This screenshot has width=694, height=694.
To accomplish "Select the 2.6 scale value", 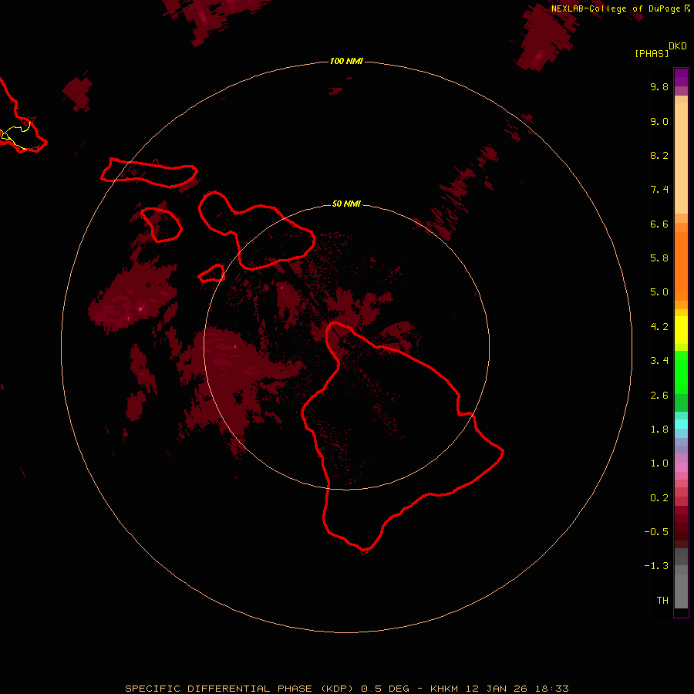I will (x=659, y=396).
